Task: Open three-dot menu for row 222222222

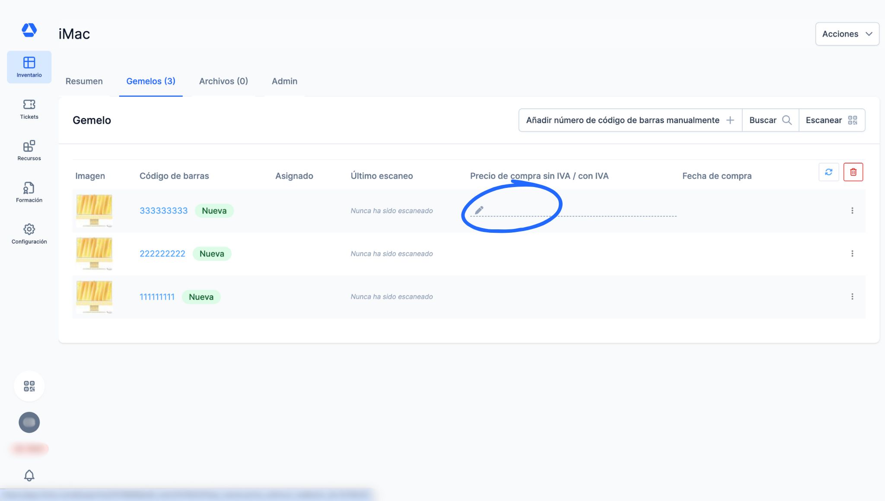Action: point(852,254)
